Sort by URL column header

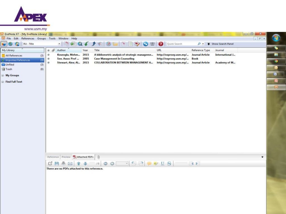(173, 50)
